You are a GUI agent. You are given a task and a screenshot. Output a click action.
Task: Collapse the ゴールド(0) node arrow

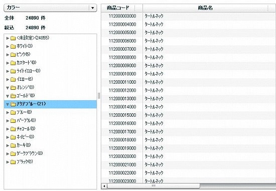(8, 96)
